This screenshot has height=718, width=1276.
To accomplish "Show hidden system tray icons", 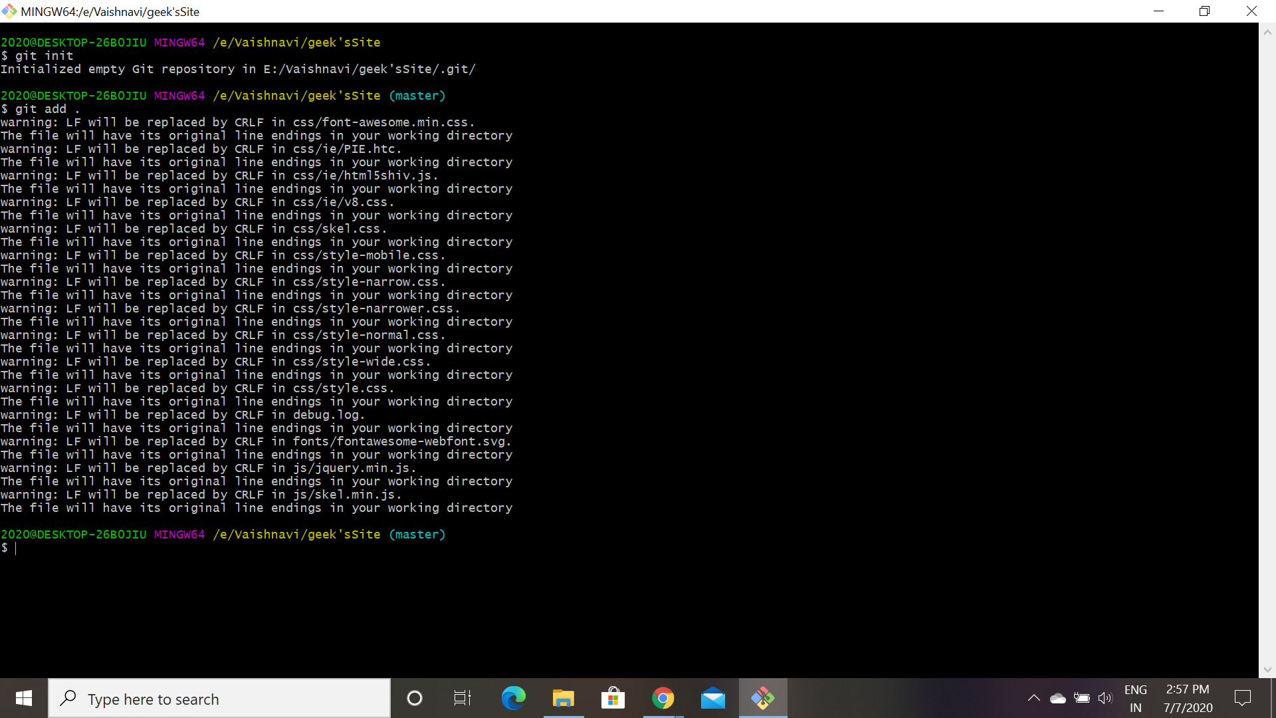I will coord(1033,698).
